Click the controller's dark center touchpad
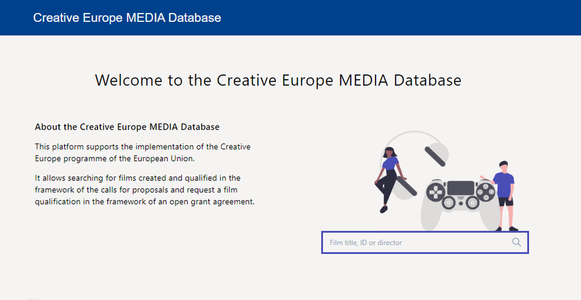 [461, 188]
